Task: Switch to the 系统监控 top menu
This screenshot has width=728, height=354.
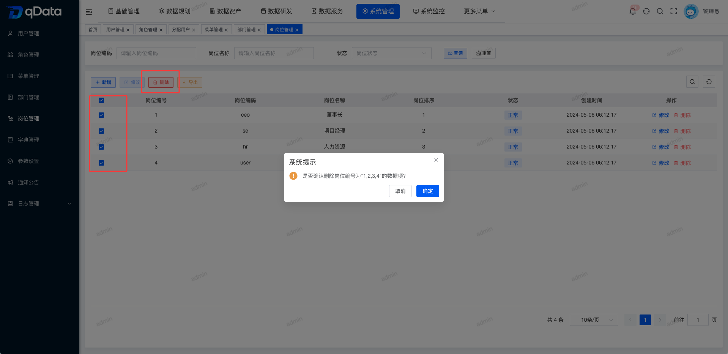Action: [429, 11]
